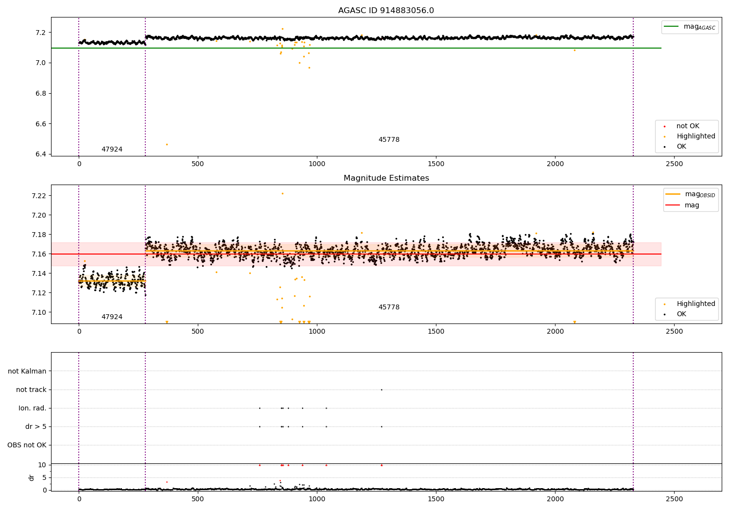The width and height of the screenshot is (729, 510).
Task: Click the 6.4 y-axis tick label
Action: coord(40,154)
